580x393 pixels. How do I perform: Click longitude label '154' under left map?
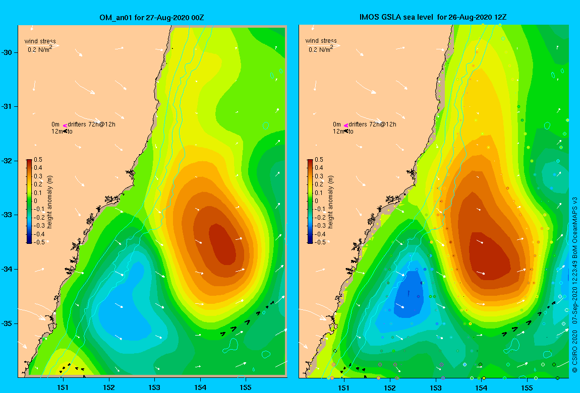(200, 387)
